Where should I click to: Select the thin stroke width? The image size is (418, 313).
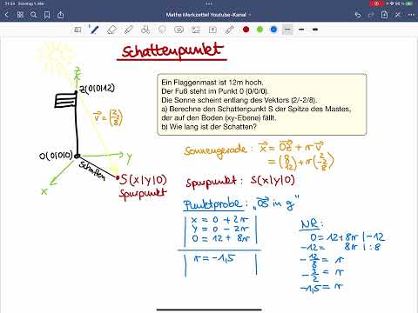click(x=287, y=30)
